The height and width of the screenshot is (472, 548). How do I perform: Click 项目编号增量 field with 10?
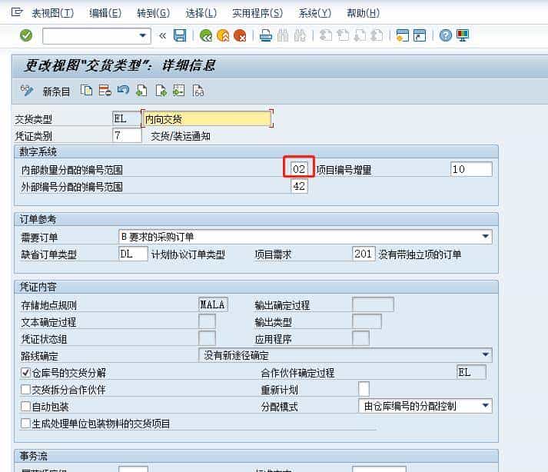[471, 169]
